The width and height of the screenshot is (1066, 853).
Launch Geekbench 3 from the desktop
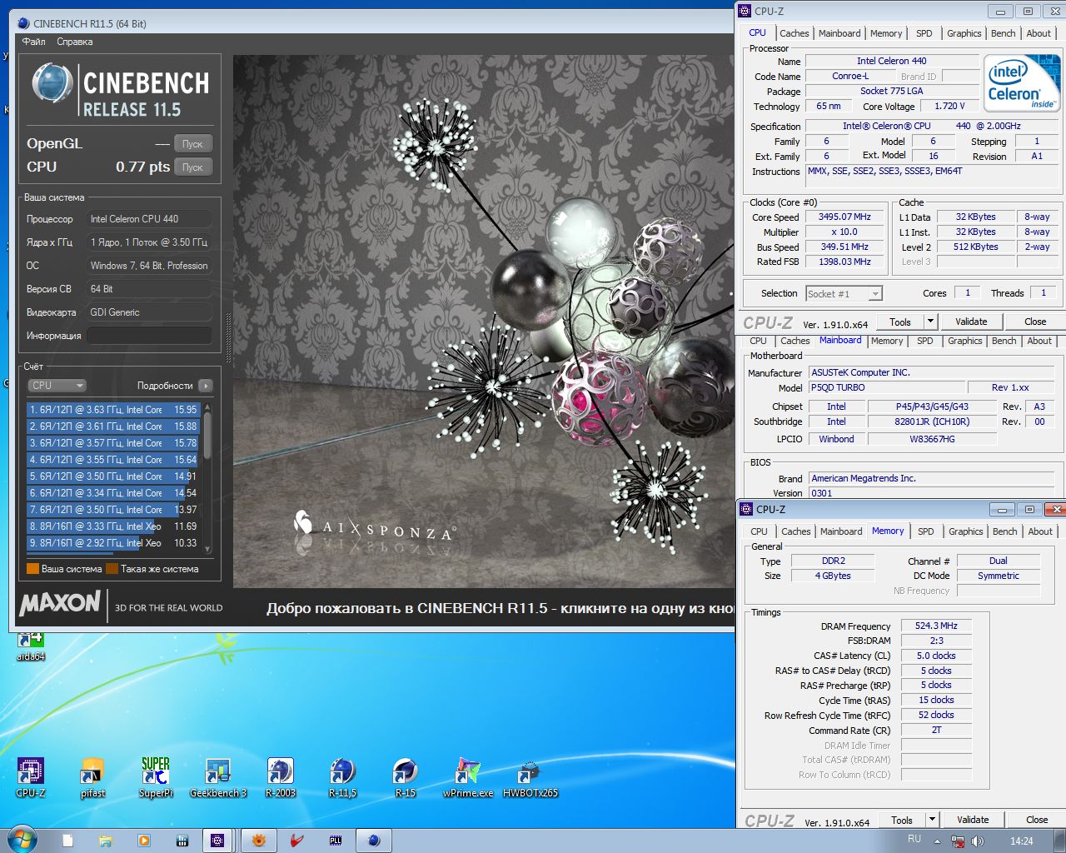point(218,776)
